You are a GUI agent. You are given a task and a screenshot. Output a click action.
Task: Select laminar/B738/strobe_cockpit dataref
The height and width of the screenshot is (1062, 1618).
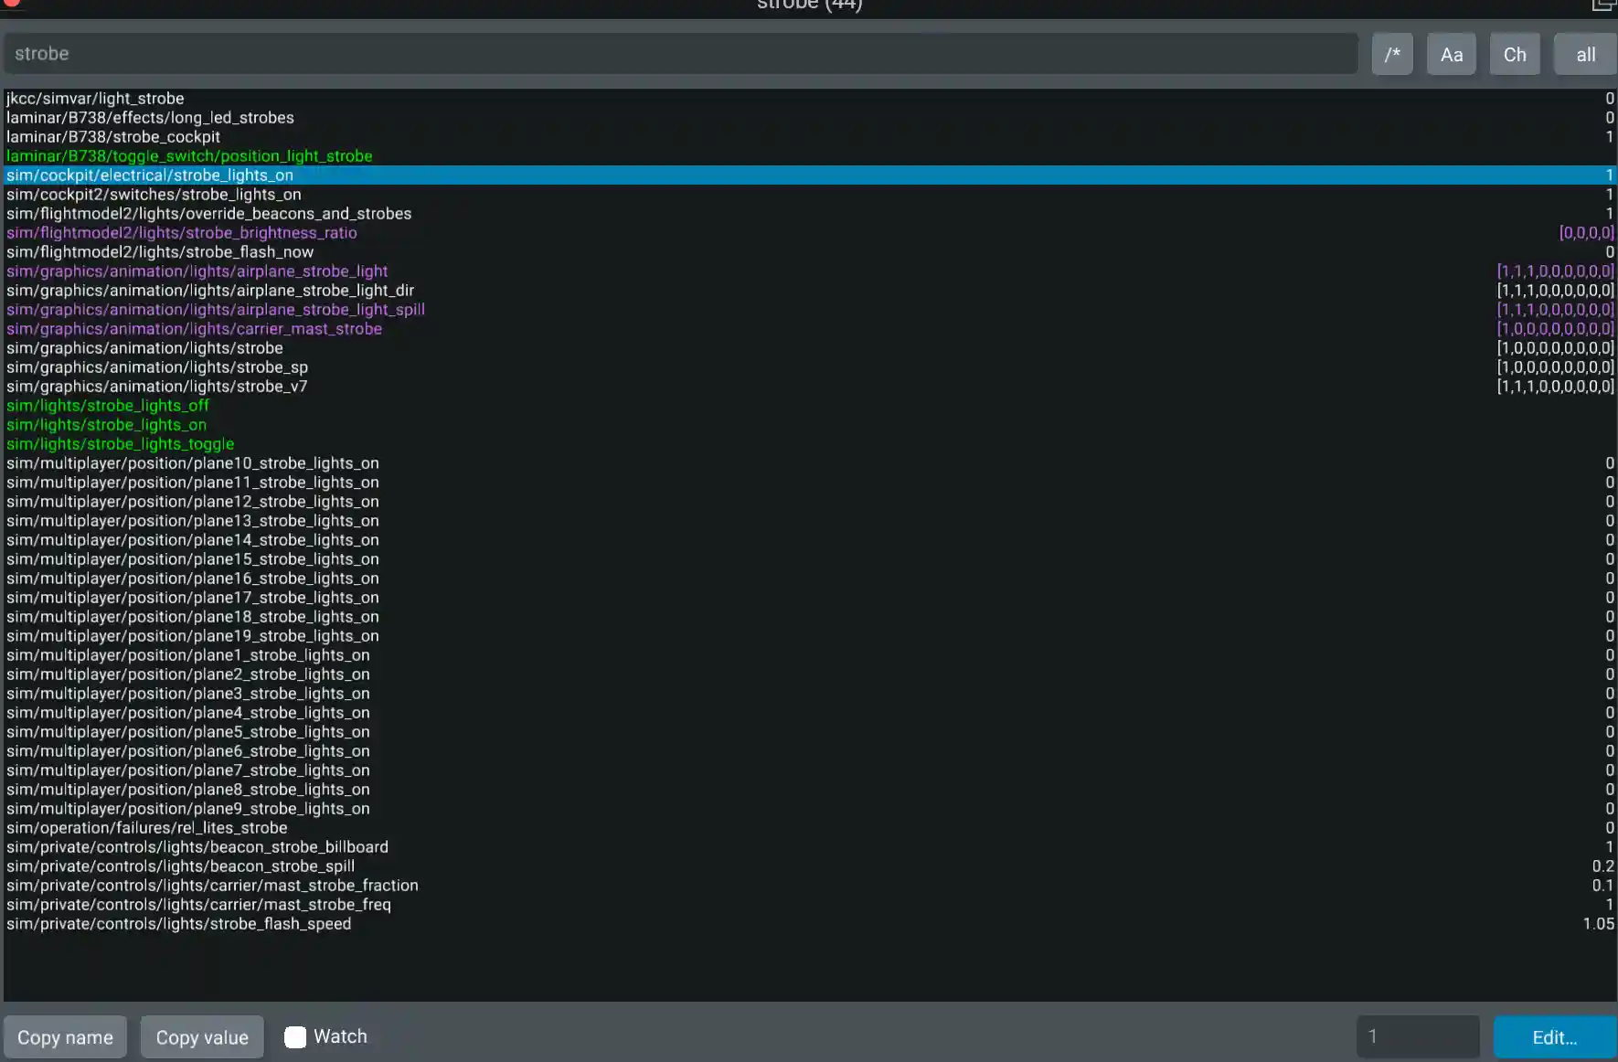[810, 137]
